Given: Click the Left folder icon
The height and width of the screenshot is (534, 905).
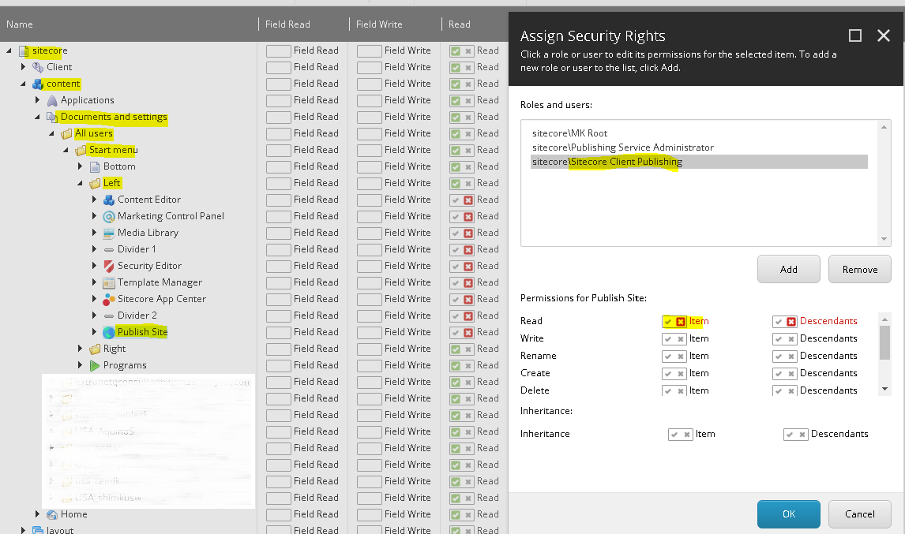Looking at the screenshot, I should pyautogui.click(x=95, y=183).
